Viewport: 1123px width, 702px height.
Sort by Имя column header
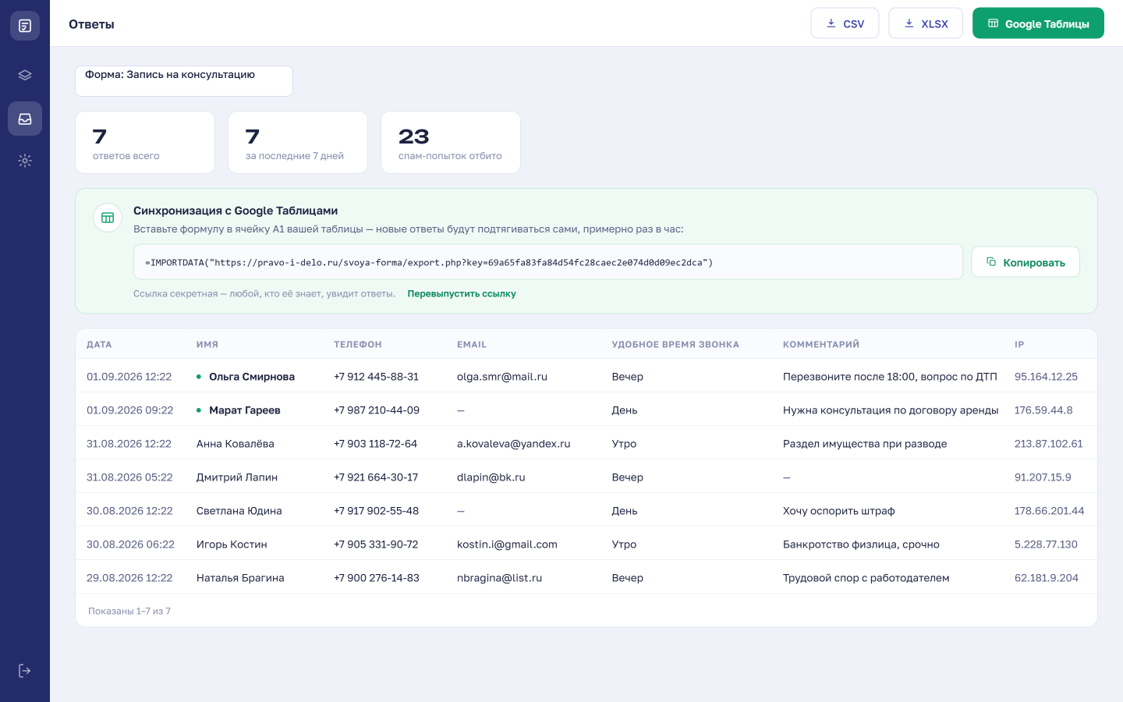207,345
